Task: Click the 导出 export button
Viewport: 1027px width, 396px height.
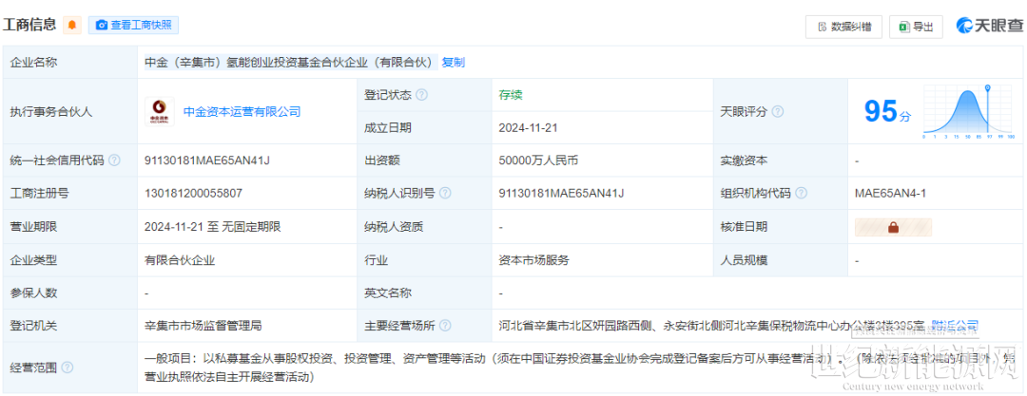Action: click(x=917, y=27)
